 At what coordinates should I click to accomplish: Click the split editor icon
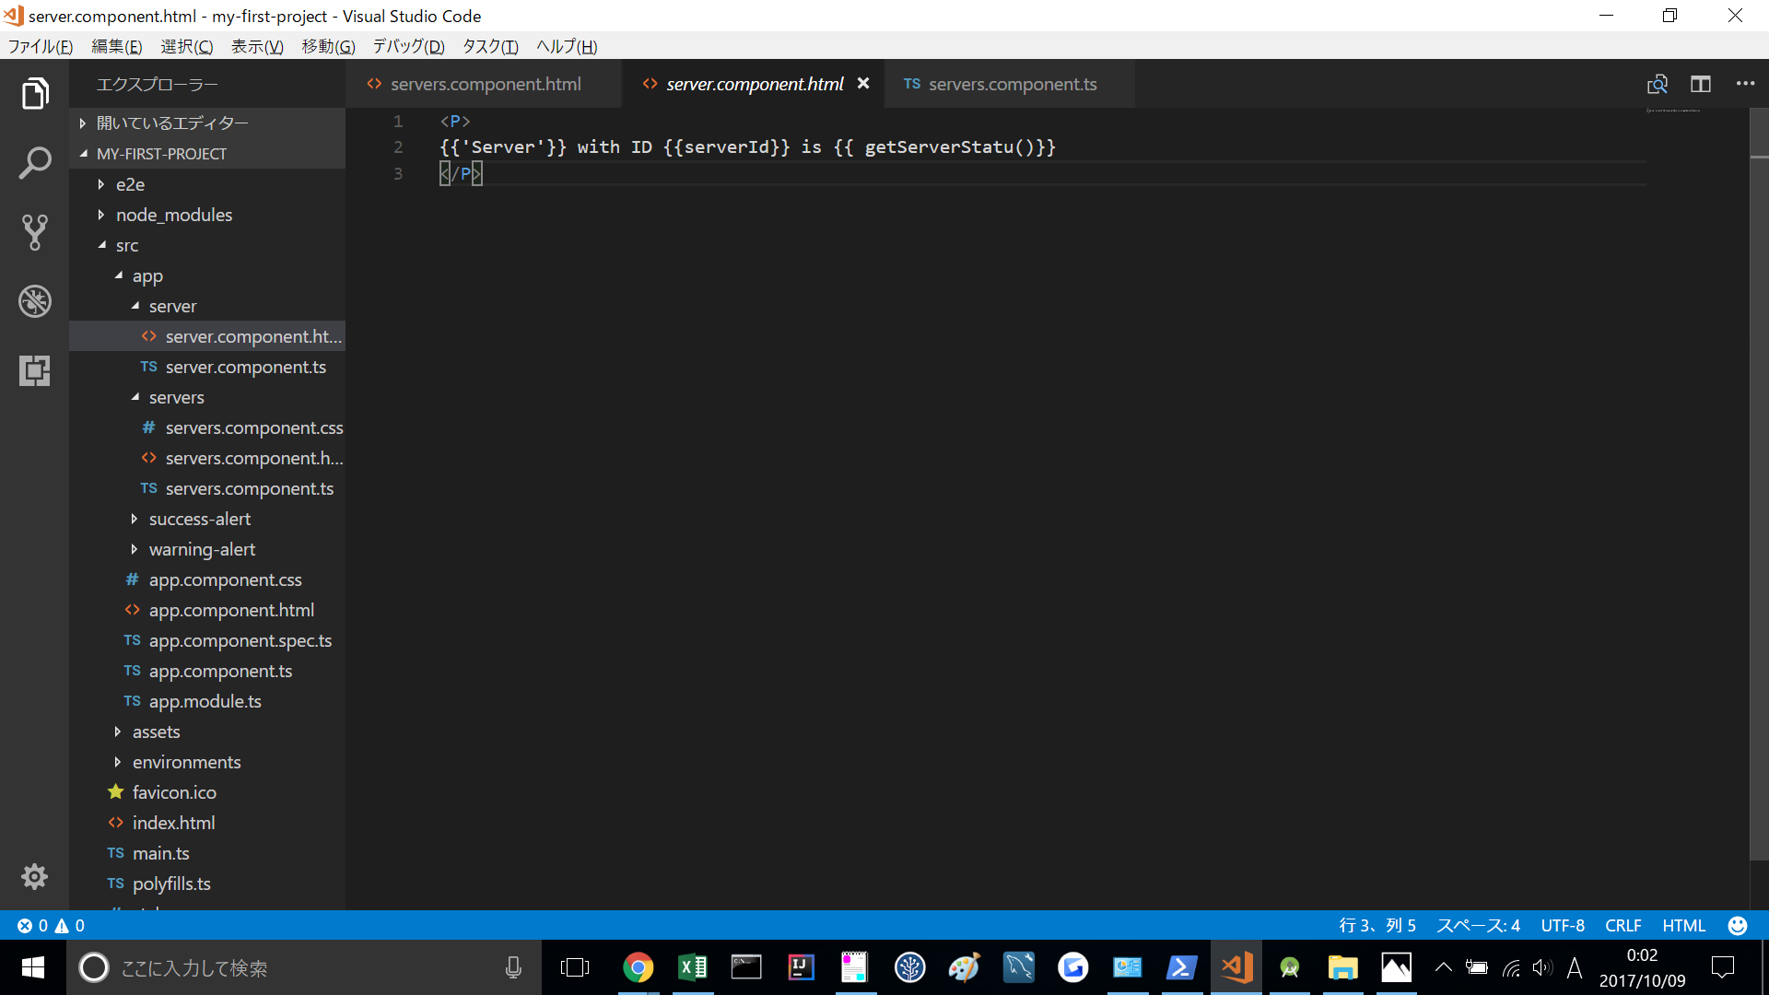1700,84
